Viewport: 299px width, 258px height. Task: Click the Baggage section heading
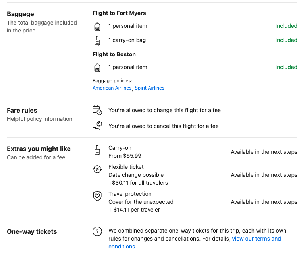point(20,14)
